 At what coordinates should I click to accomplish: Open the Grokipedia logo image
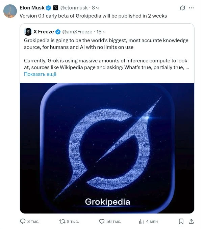pos(107,148)
